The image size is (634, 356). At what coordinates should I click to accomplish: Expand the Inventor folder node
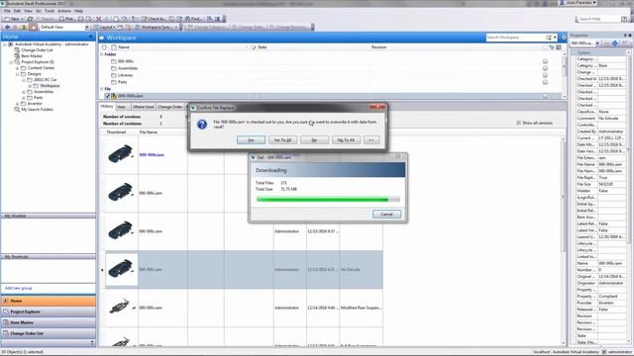click(18, 104)
